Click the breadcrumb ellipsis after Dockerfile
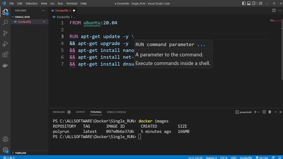This screenshot has width=283, height=159. point(74,17)
